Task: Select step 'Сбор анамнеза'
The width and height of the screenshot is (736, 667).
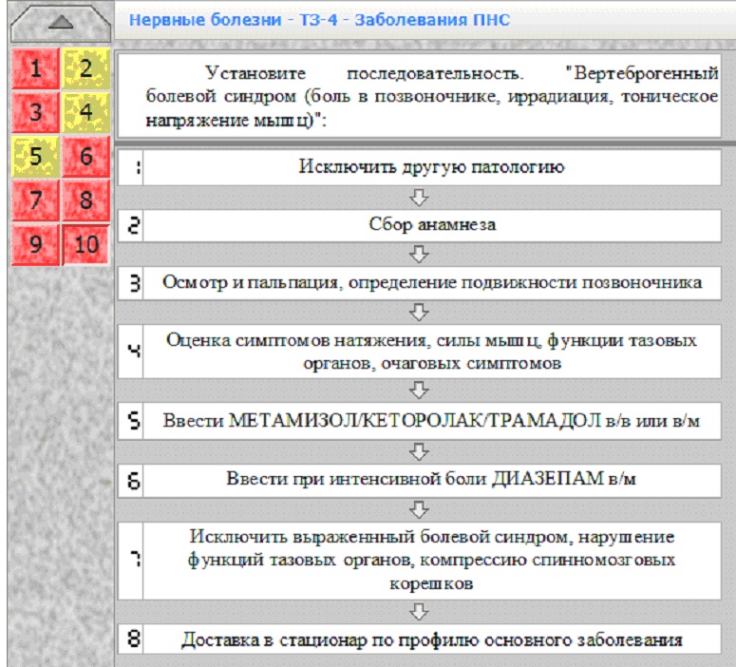Action: [x=419, y=226]
